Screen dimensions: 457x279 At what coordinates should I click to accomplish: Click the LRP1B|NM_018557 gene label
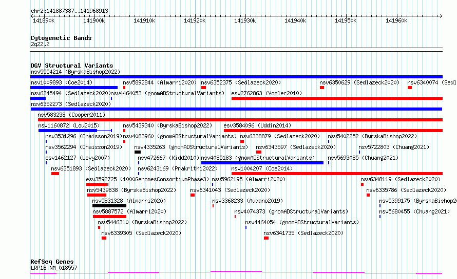pyautogui.click(x=54, y=268)
